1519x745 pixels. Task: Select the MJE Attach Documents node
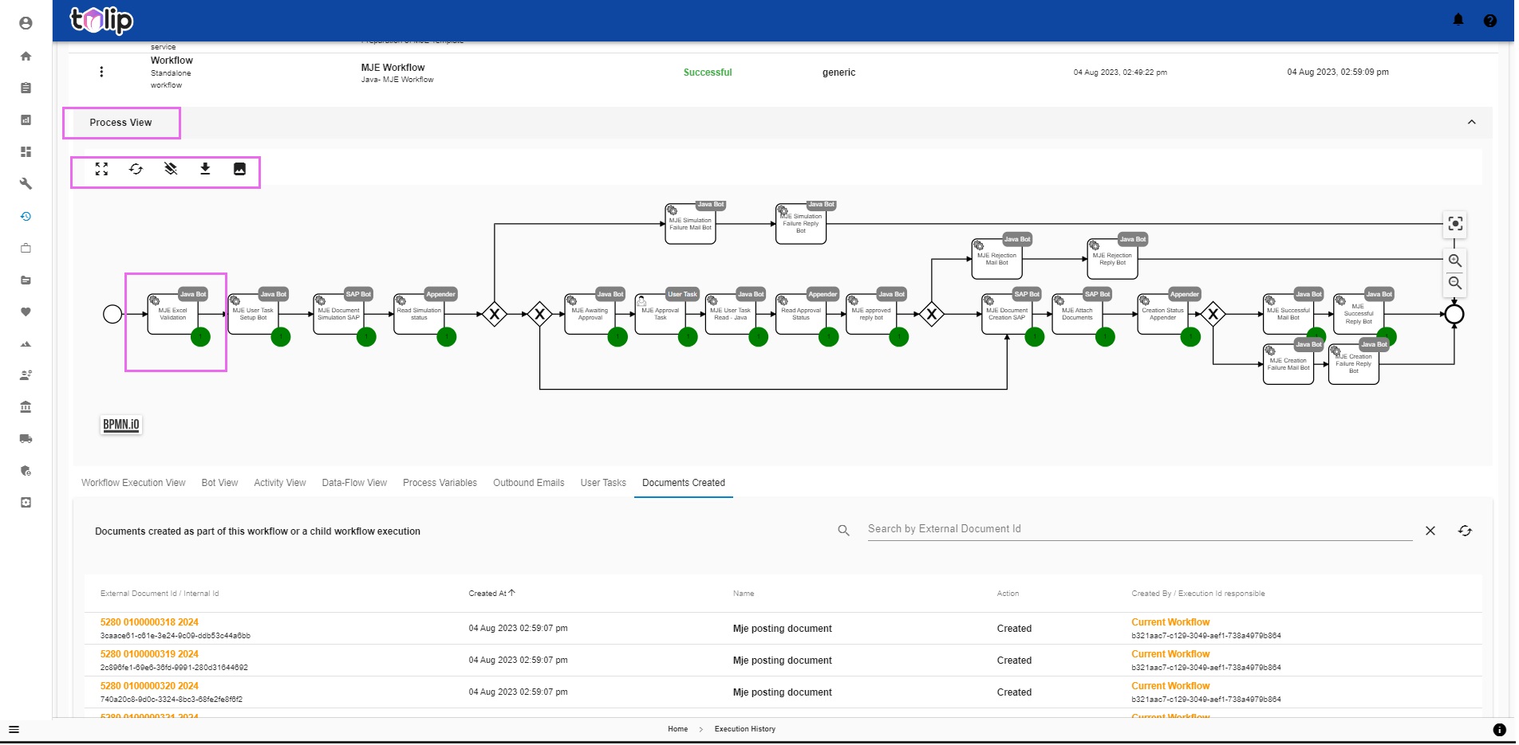point(1077,314)
